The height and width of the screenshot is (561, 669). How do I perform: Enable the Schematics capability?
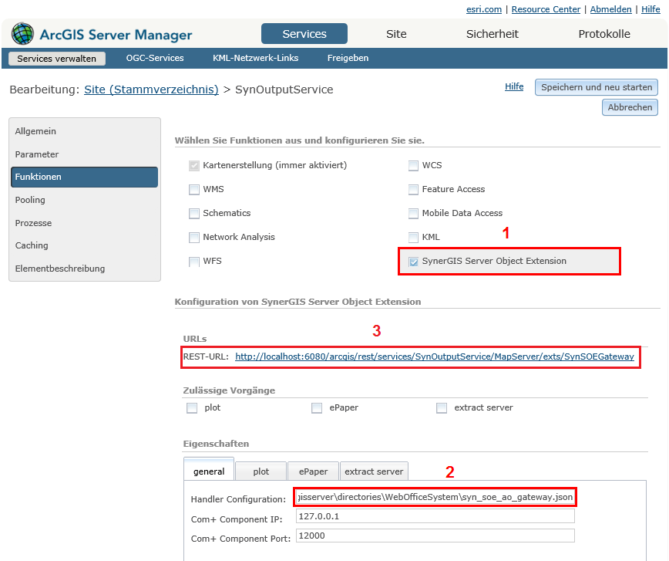(x=194, y=213)
